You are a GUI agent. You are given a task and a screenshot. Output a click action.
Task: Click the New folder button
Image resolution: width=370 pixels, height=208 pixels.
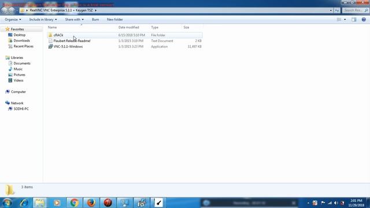[x=114, y=20]
